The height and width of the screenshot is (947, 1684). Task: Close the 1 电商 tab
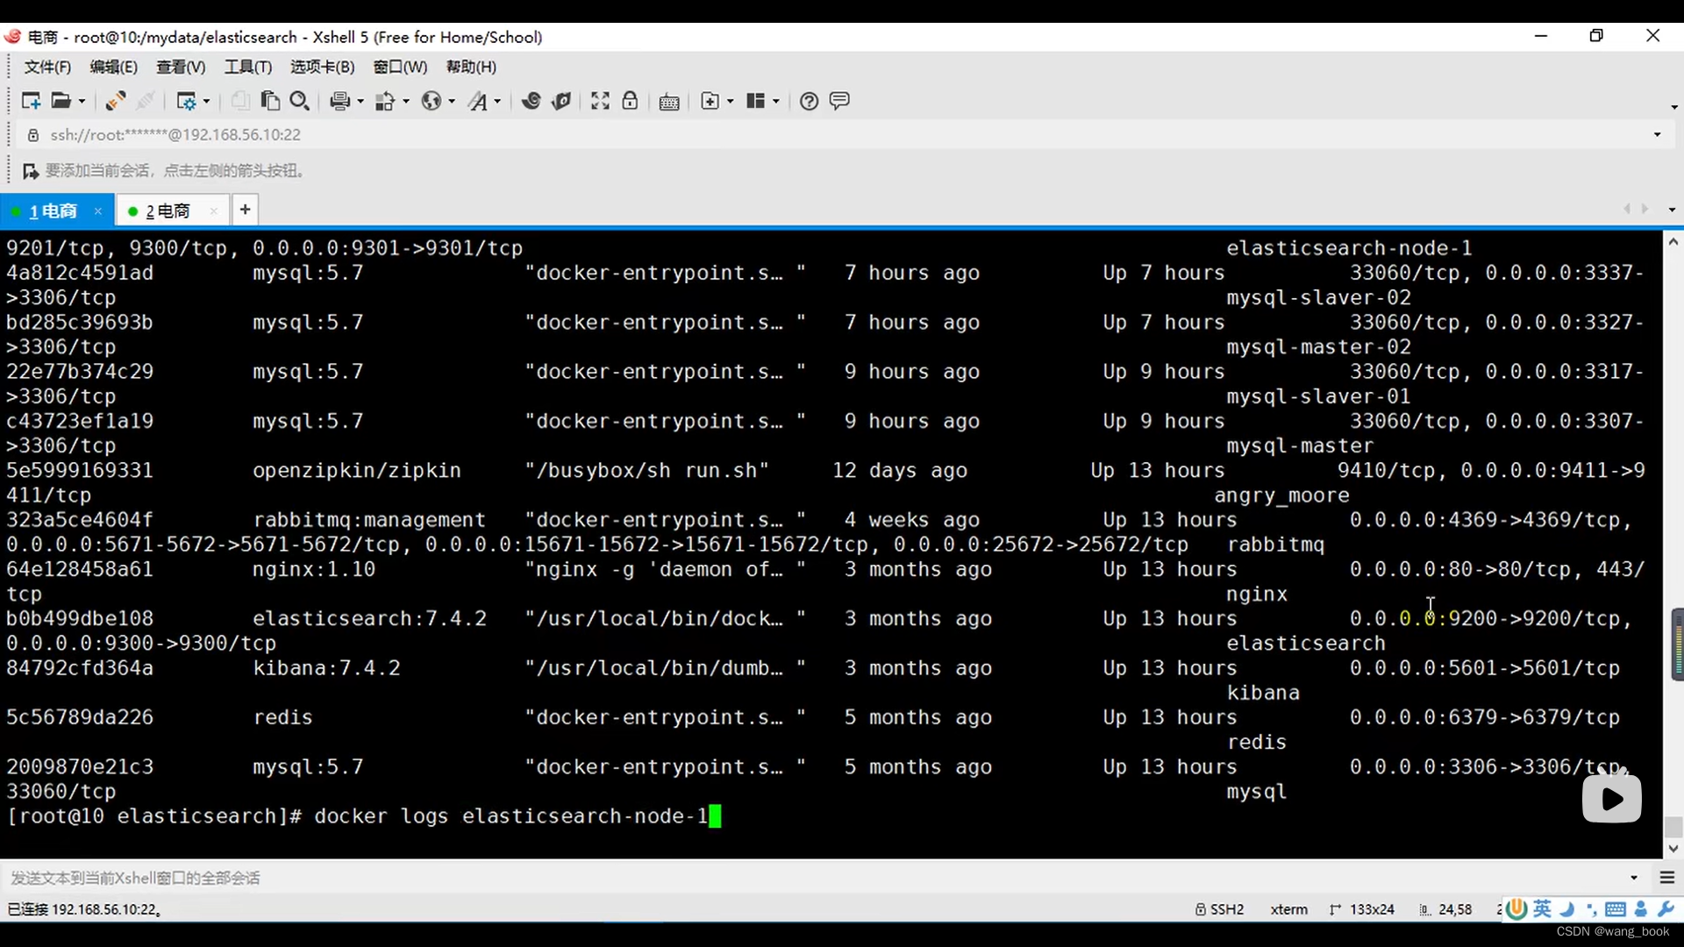tap(98, 211)
